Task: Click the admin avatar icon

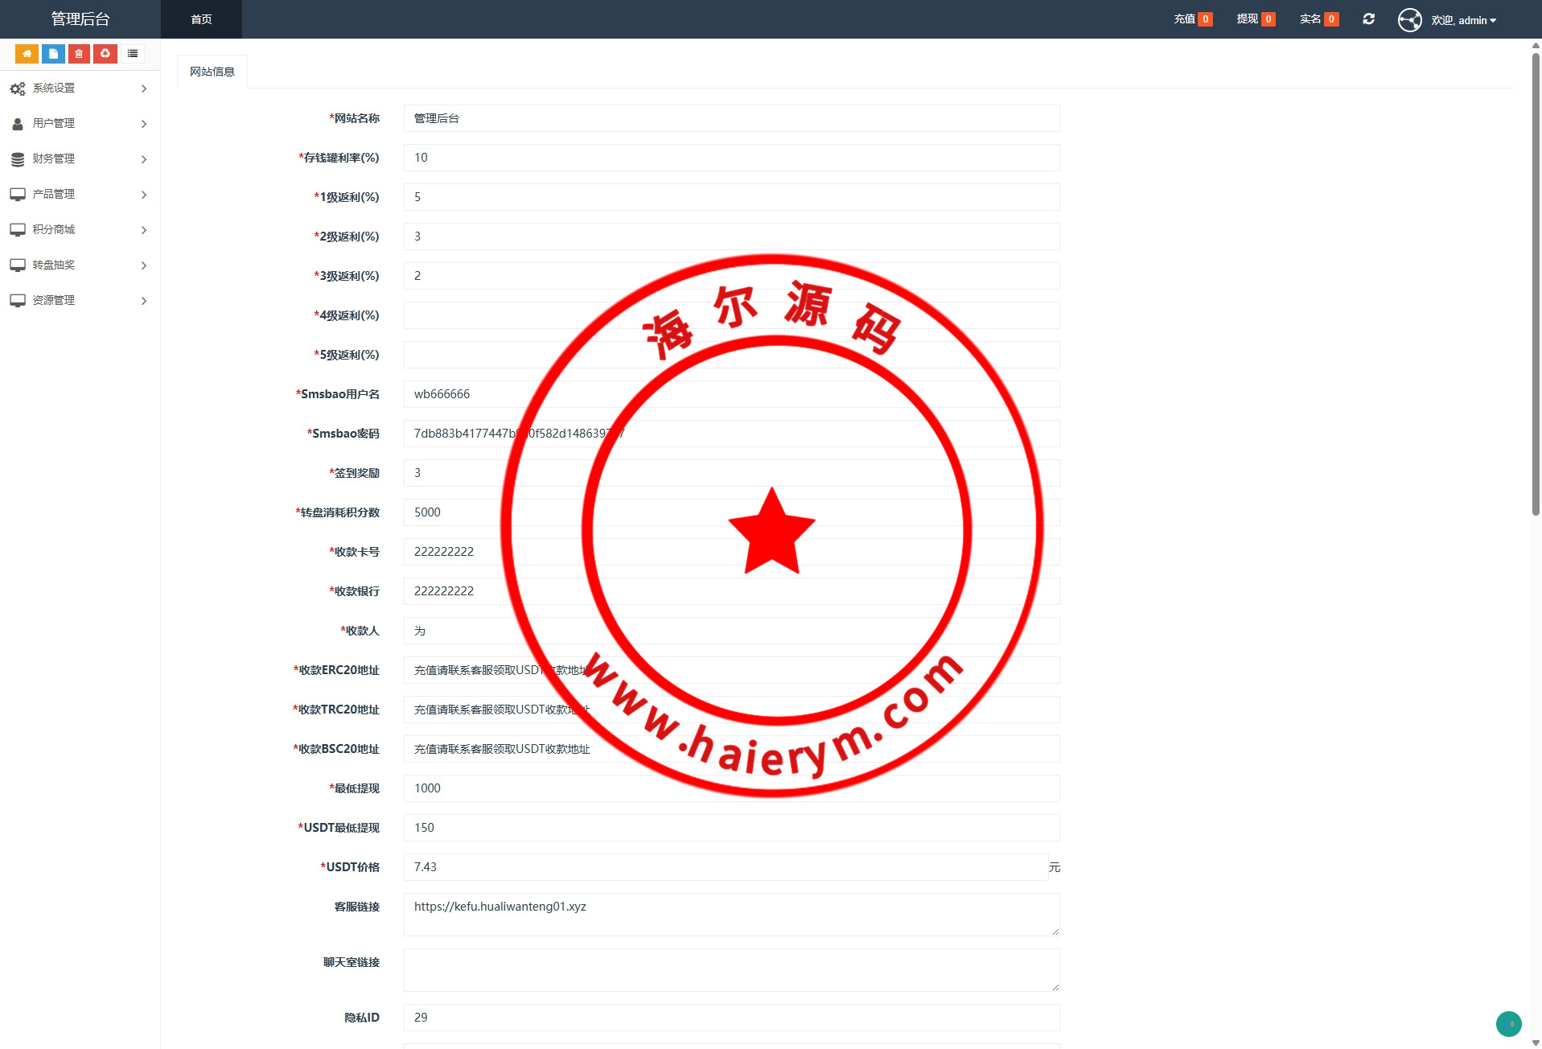Action: pyautogui.click(x=1409, y=20)
